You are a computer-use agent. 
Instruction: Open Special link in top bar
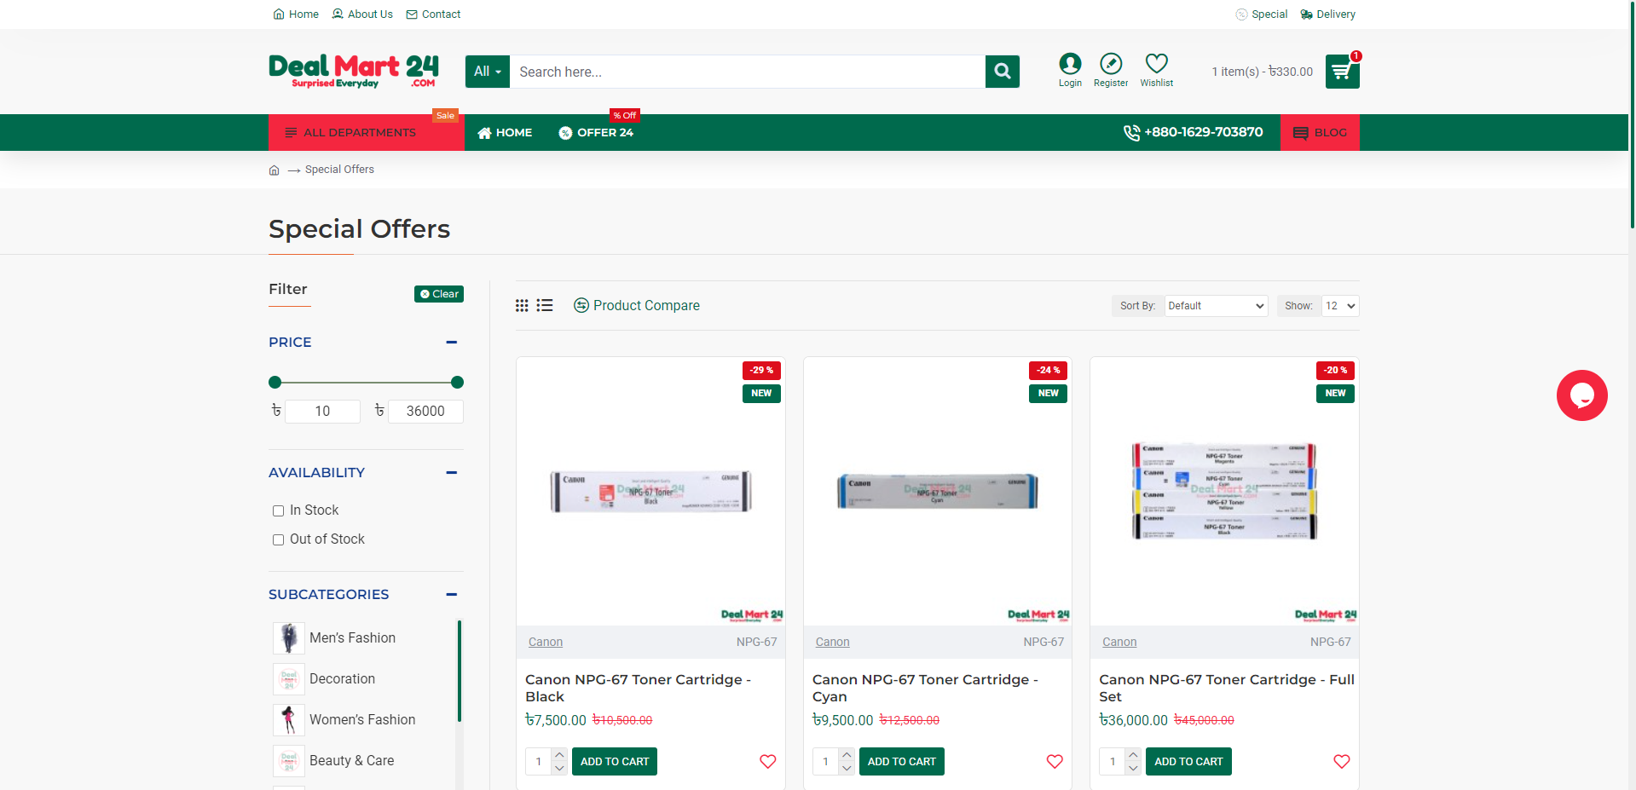[x=1261, y=14]
